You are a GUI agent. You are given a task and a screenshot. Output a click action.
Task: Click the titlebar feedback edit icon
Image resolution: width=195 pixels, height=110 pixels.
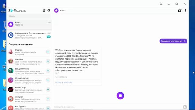[x=161, y=4]
